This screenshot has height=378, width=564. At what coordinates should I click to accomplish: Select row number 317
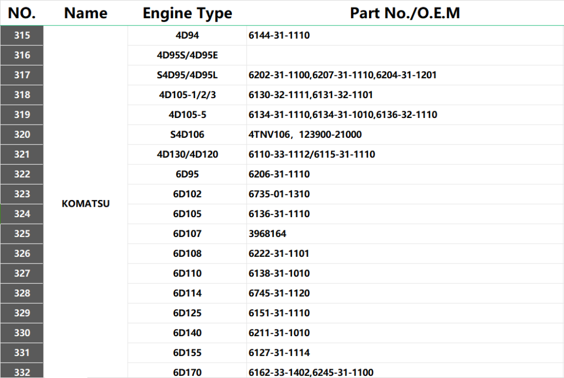click(22, 75)
